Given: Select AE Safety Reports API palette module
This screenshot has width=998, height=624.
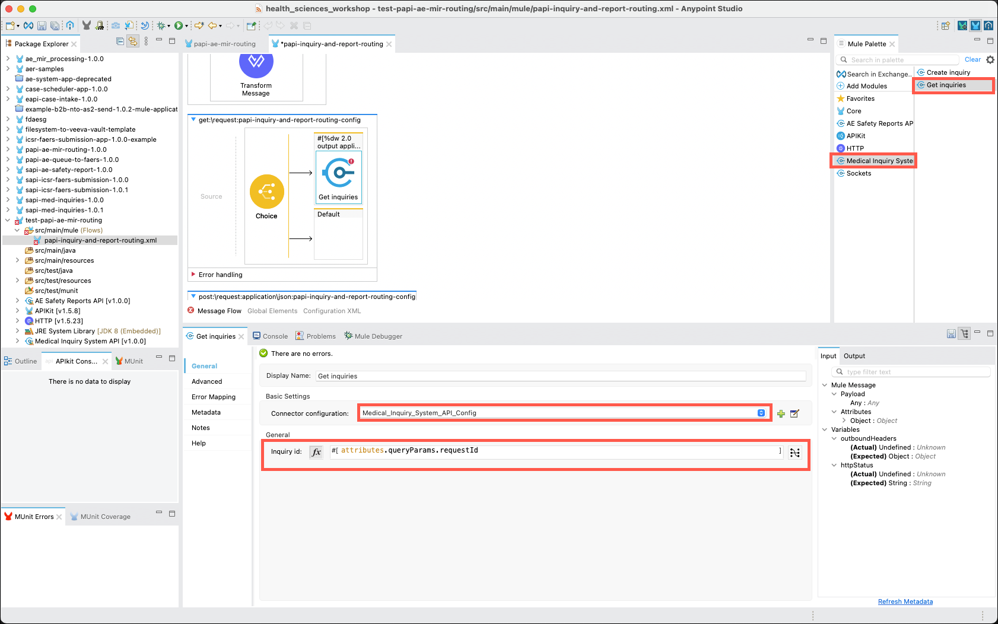Looking at the screenshot, I should point(875,123).
